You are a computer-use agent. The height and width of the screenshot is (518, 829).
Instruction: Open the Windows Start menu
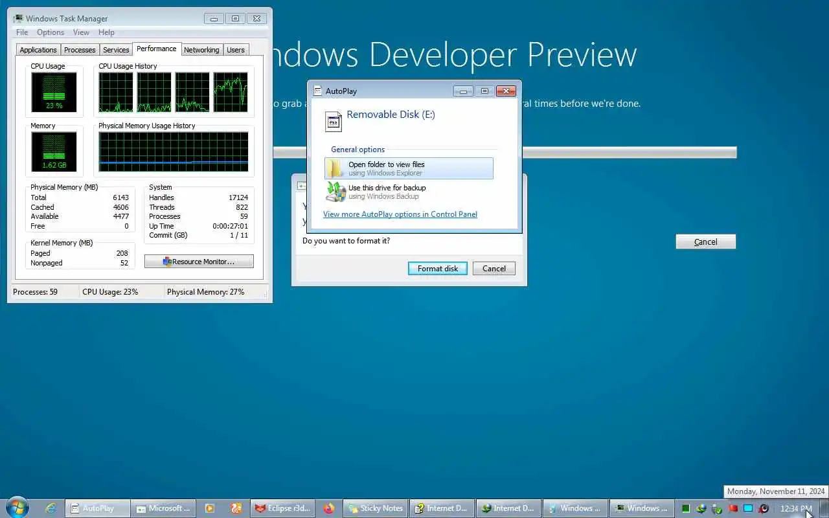(x=17, y=508)
